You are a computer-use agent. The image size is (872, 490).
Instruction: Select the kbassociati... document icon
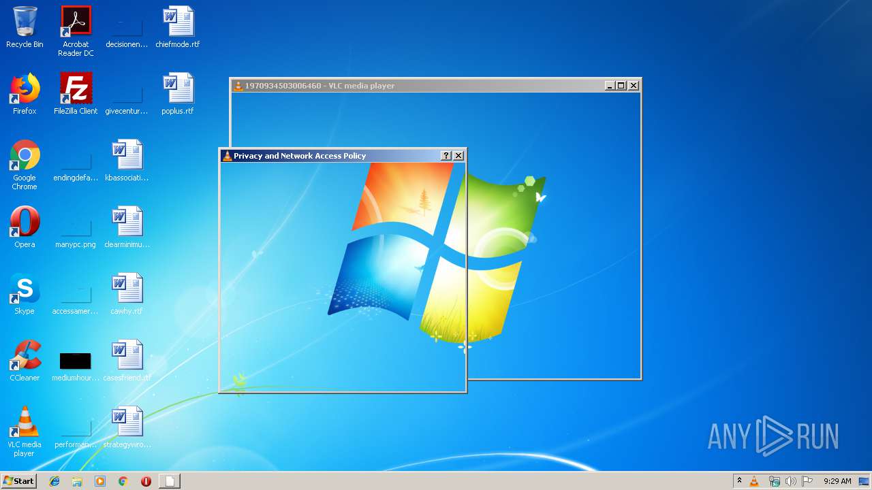tap(127, 161)
